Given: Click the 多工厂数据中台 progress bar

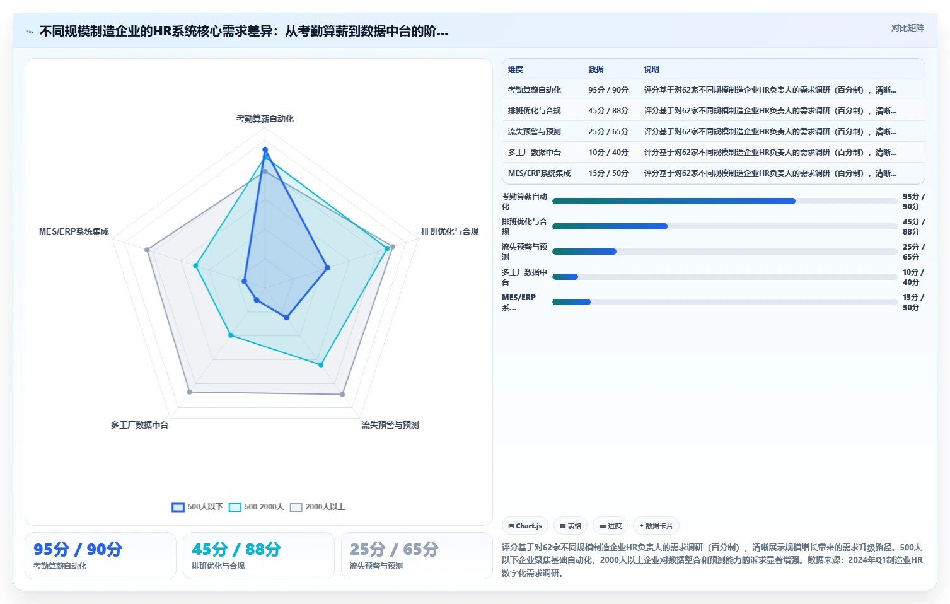Looking at the screenshot, I should (x=724, y=277).
